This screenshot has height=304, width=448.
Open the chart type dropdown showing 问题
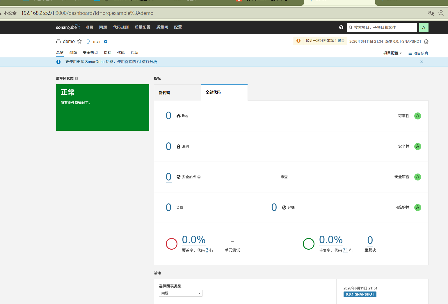click(181, 293)
